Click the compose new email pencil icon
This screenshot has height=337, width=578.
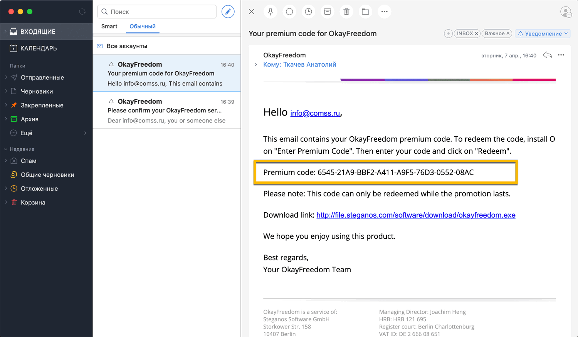[x=228, y=12]
